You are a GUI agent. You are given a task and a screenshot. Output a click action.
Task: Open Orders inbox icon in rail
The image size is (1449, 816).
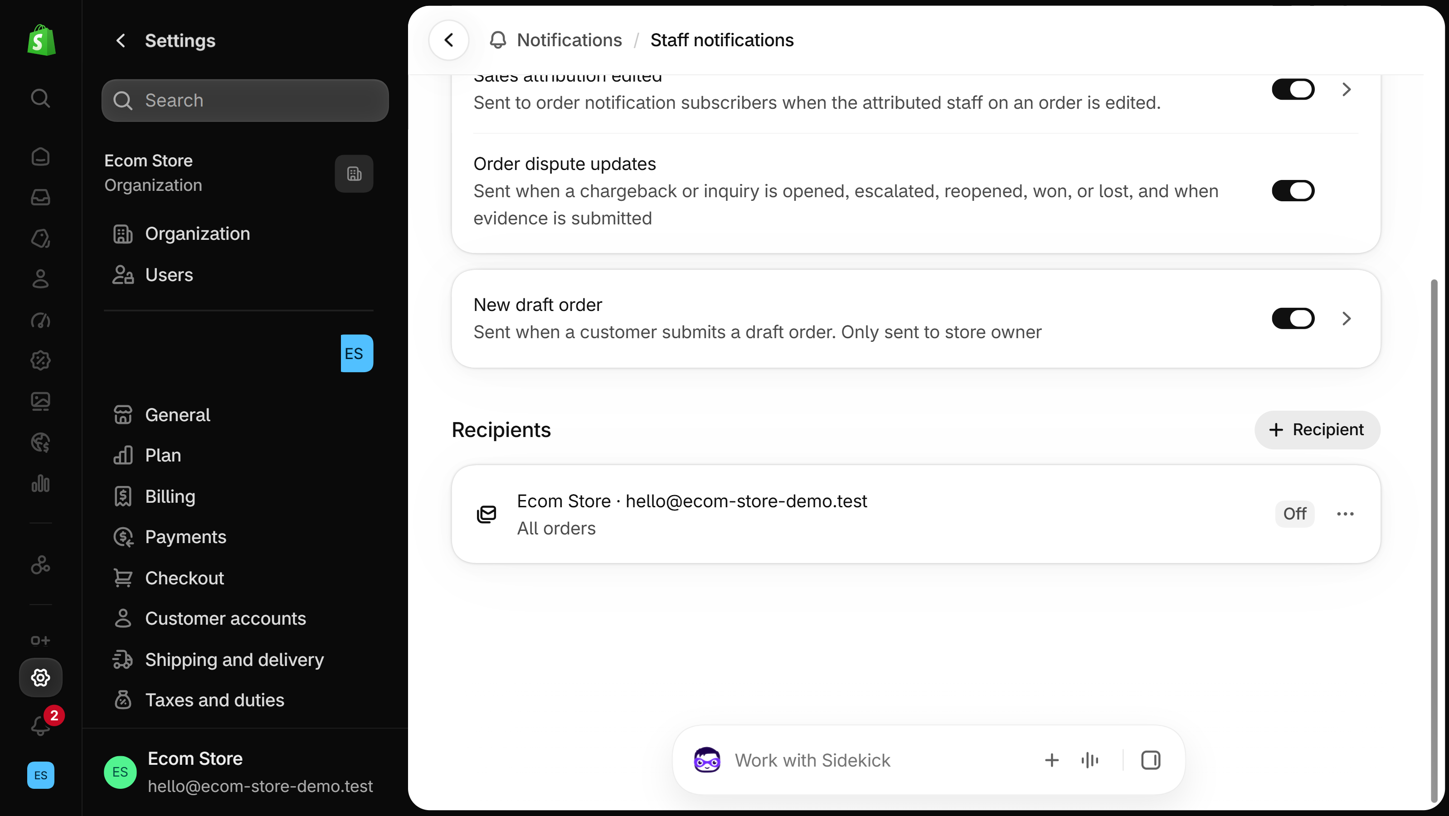pyautogui.click(x=40, y=197)
